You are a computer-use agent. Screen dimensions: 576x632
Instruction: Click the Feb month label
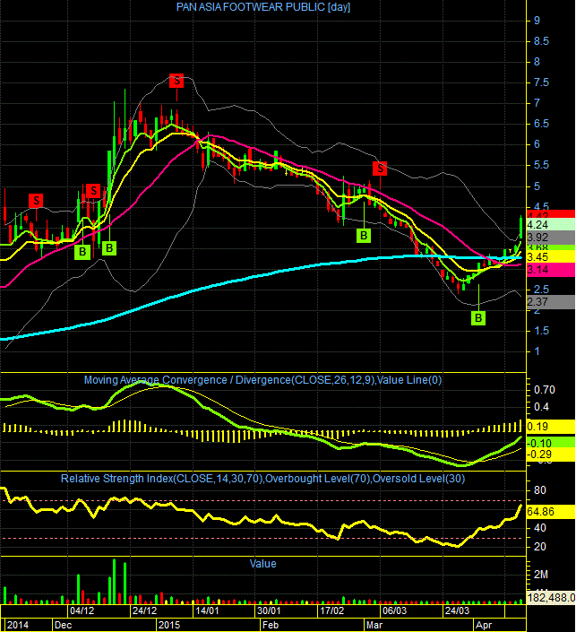271,625
